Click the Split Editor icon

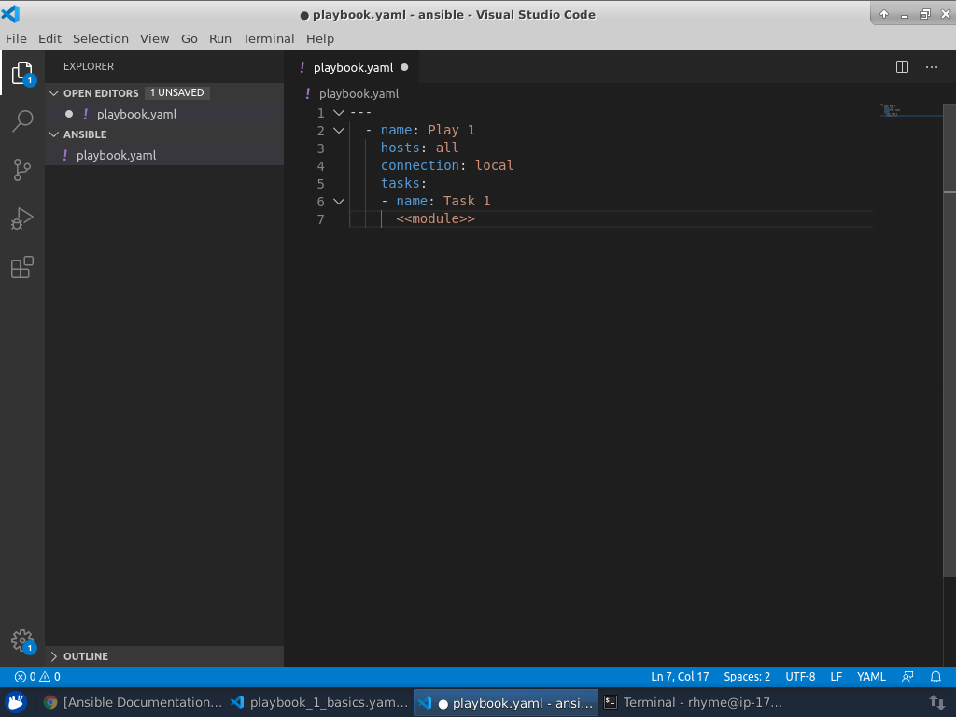(x=902, y=67)
